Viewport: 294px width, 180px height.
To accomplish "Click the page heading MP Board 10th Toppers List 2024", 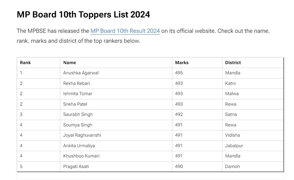I will pos(83,15).
